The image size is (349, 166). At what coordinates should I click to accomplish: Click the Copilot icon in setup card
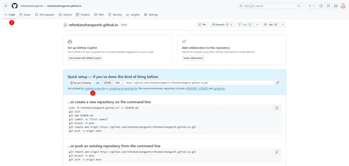click(x=70, y=42)
